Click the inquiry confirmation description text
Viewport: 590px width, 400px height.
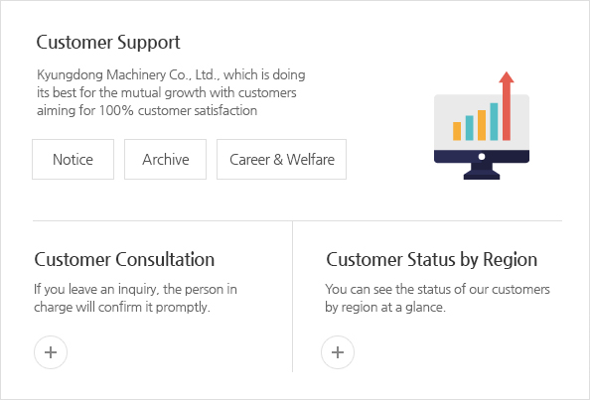tap(135, 298)
